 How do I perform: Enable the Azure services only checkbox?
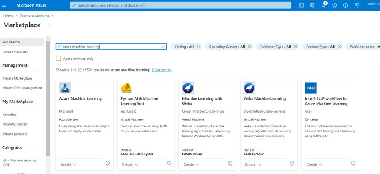pos(59,59)
